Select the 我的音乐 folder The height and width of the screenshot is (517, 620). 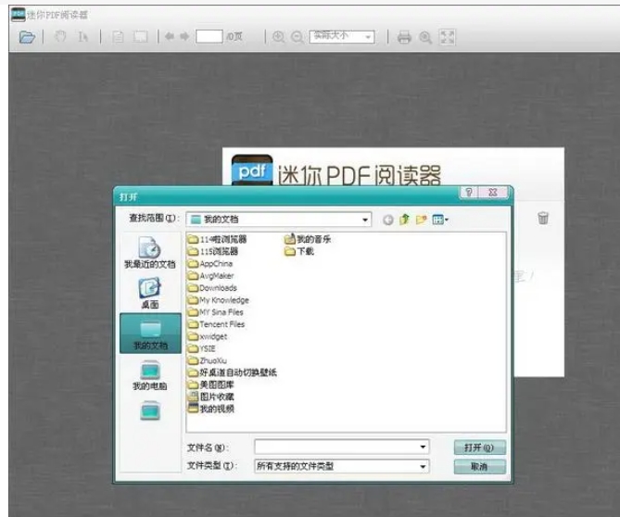coord(308,239)
